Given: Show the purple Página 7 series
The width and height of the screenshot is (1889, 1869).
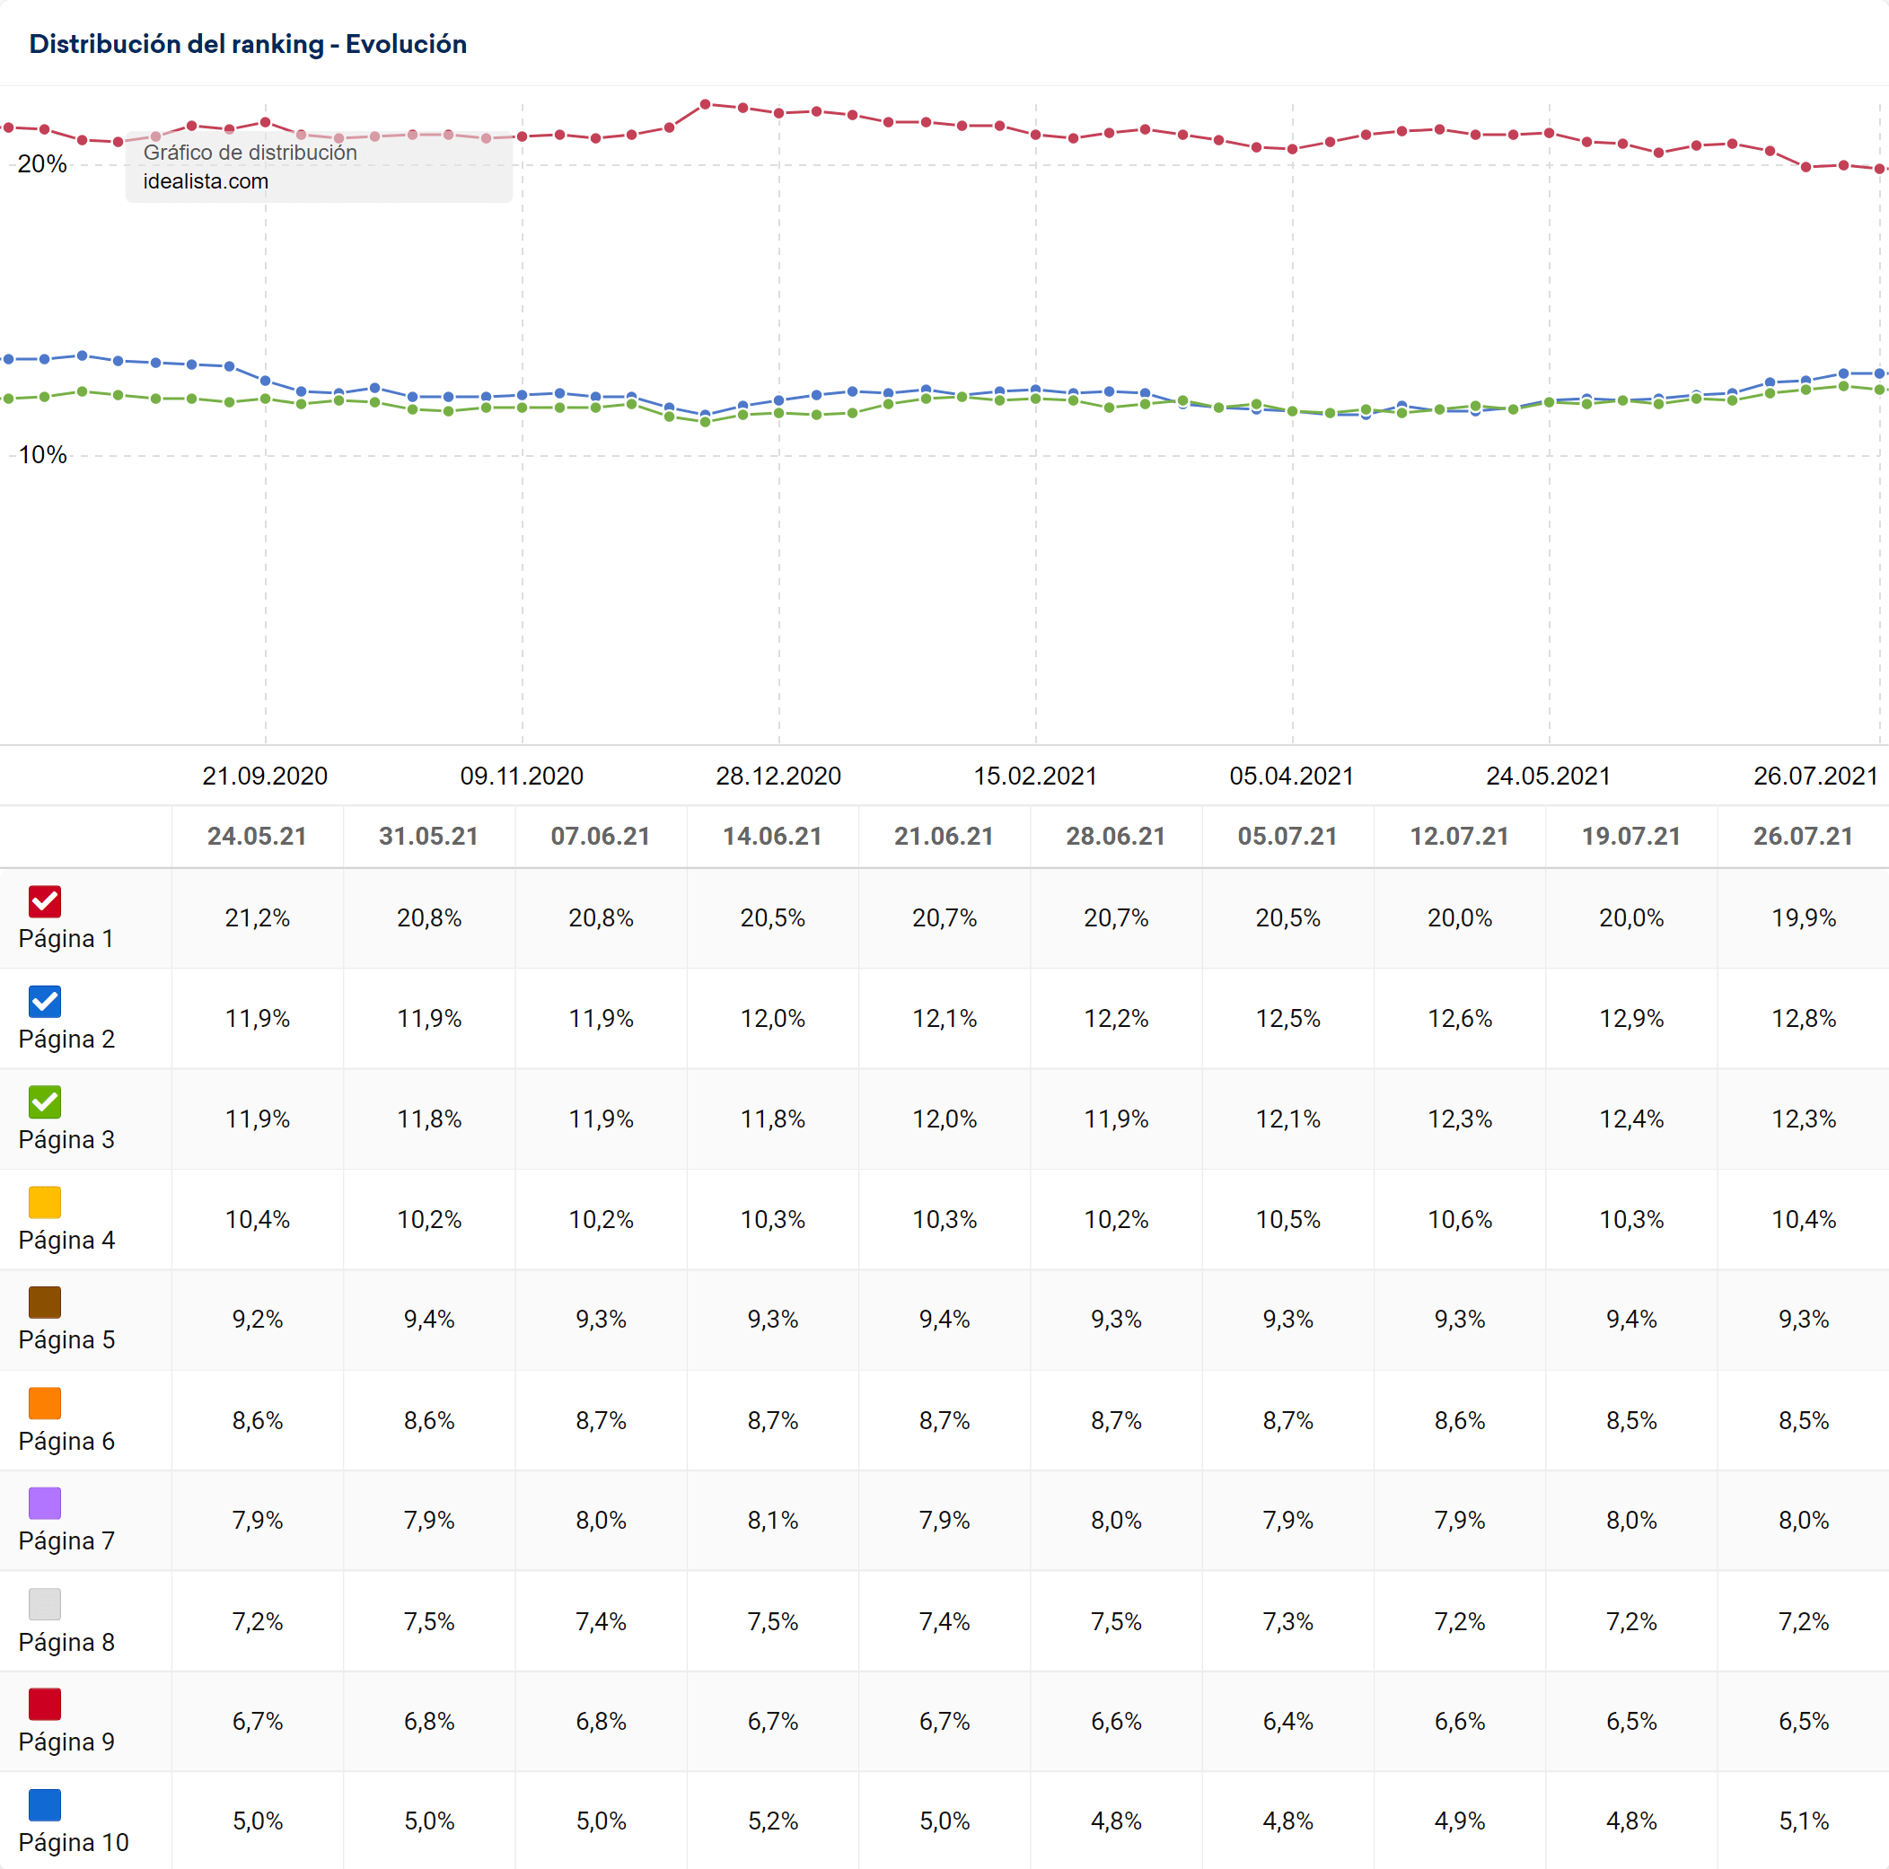Looking at the screenshot, I should [45, 1504].
